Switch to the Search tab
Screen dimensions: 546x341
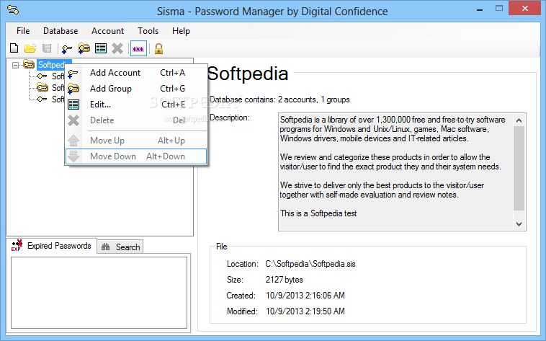pos(120,247)
